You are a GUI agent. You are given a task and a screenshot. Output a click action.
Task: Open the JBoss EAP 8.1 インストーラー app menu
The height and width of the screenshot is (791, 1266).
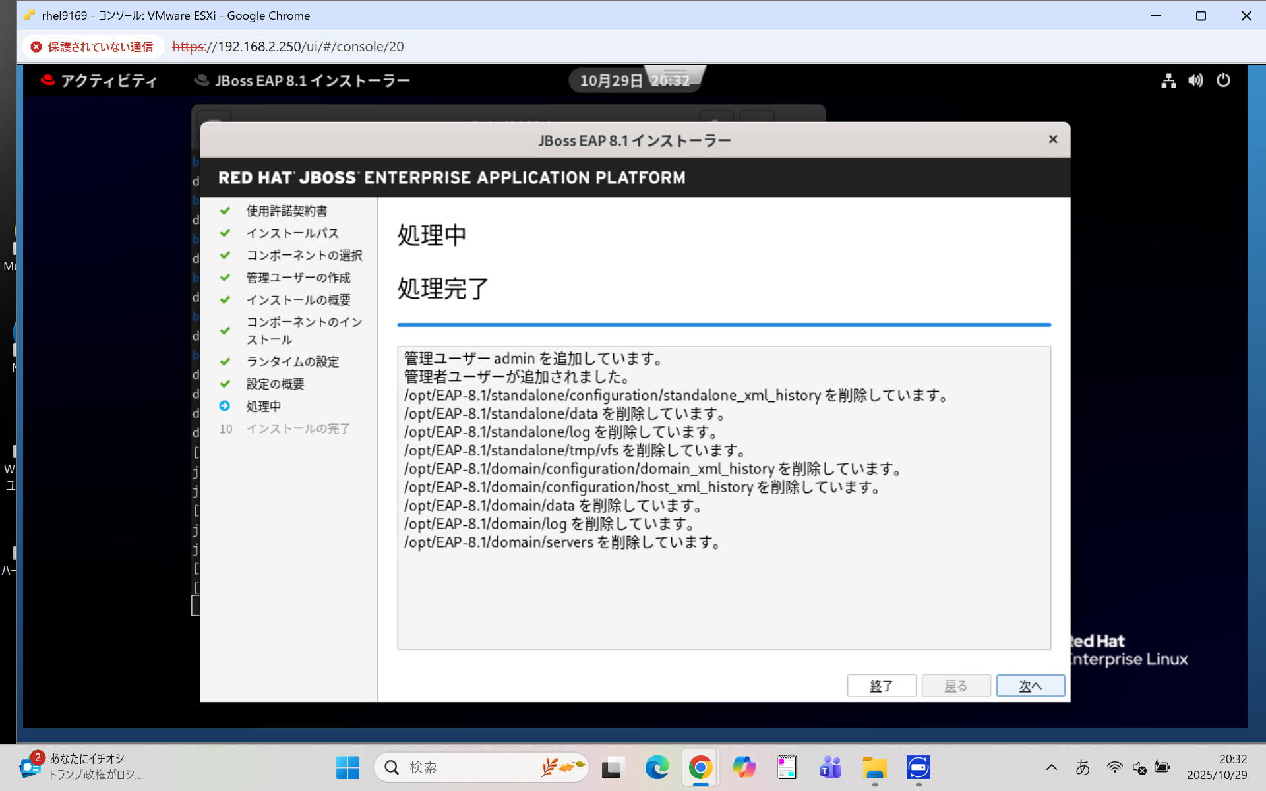click(303, 80)
